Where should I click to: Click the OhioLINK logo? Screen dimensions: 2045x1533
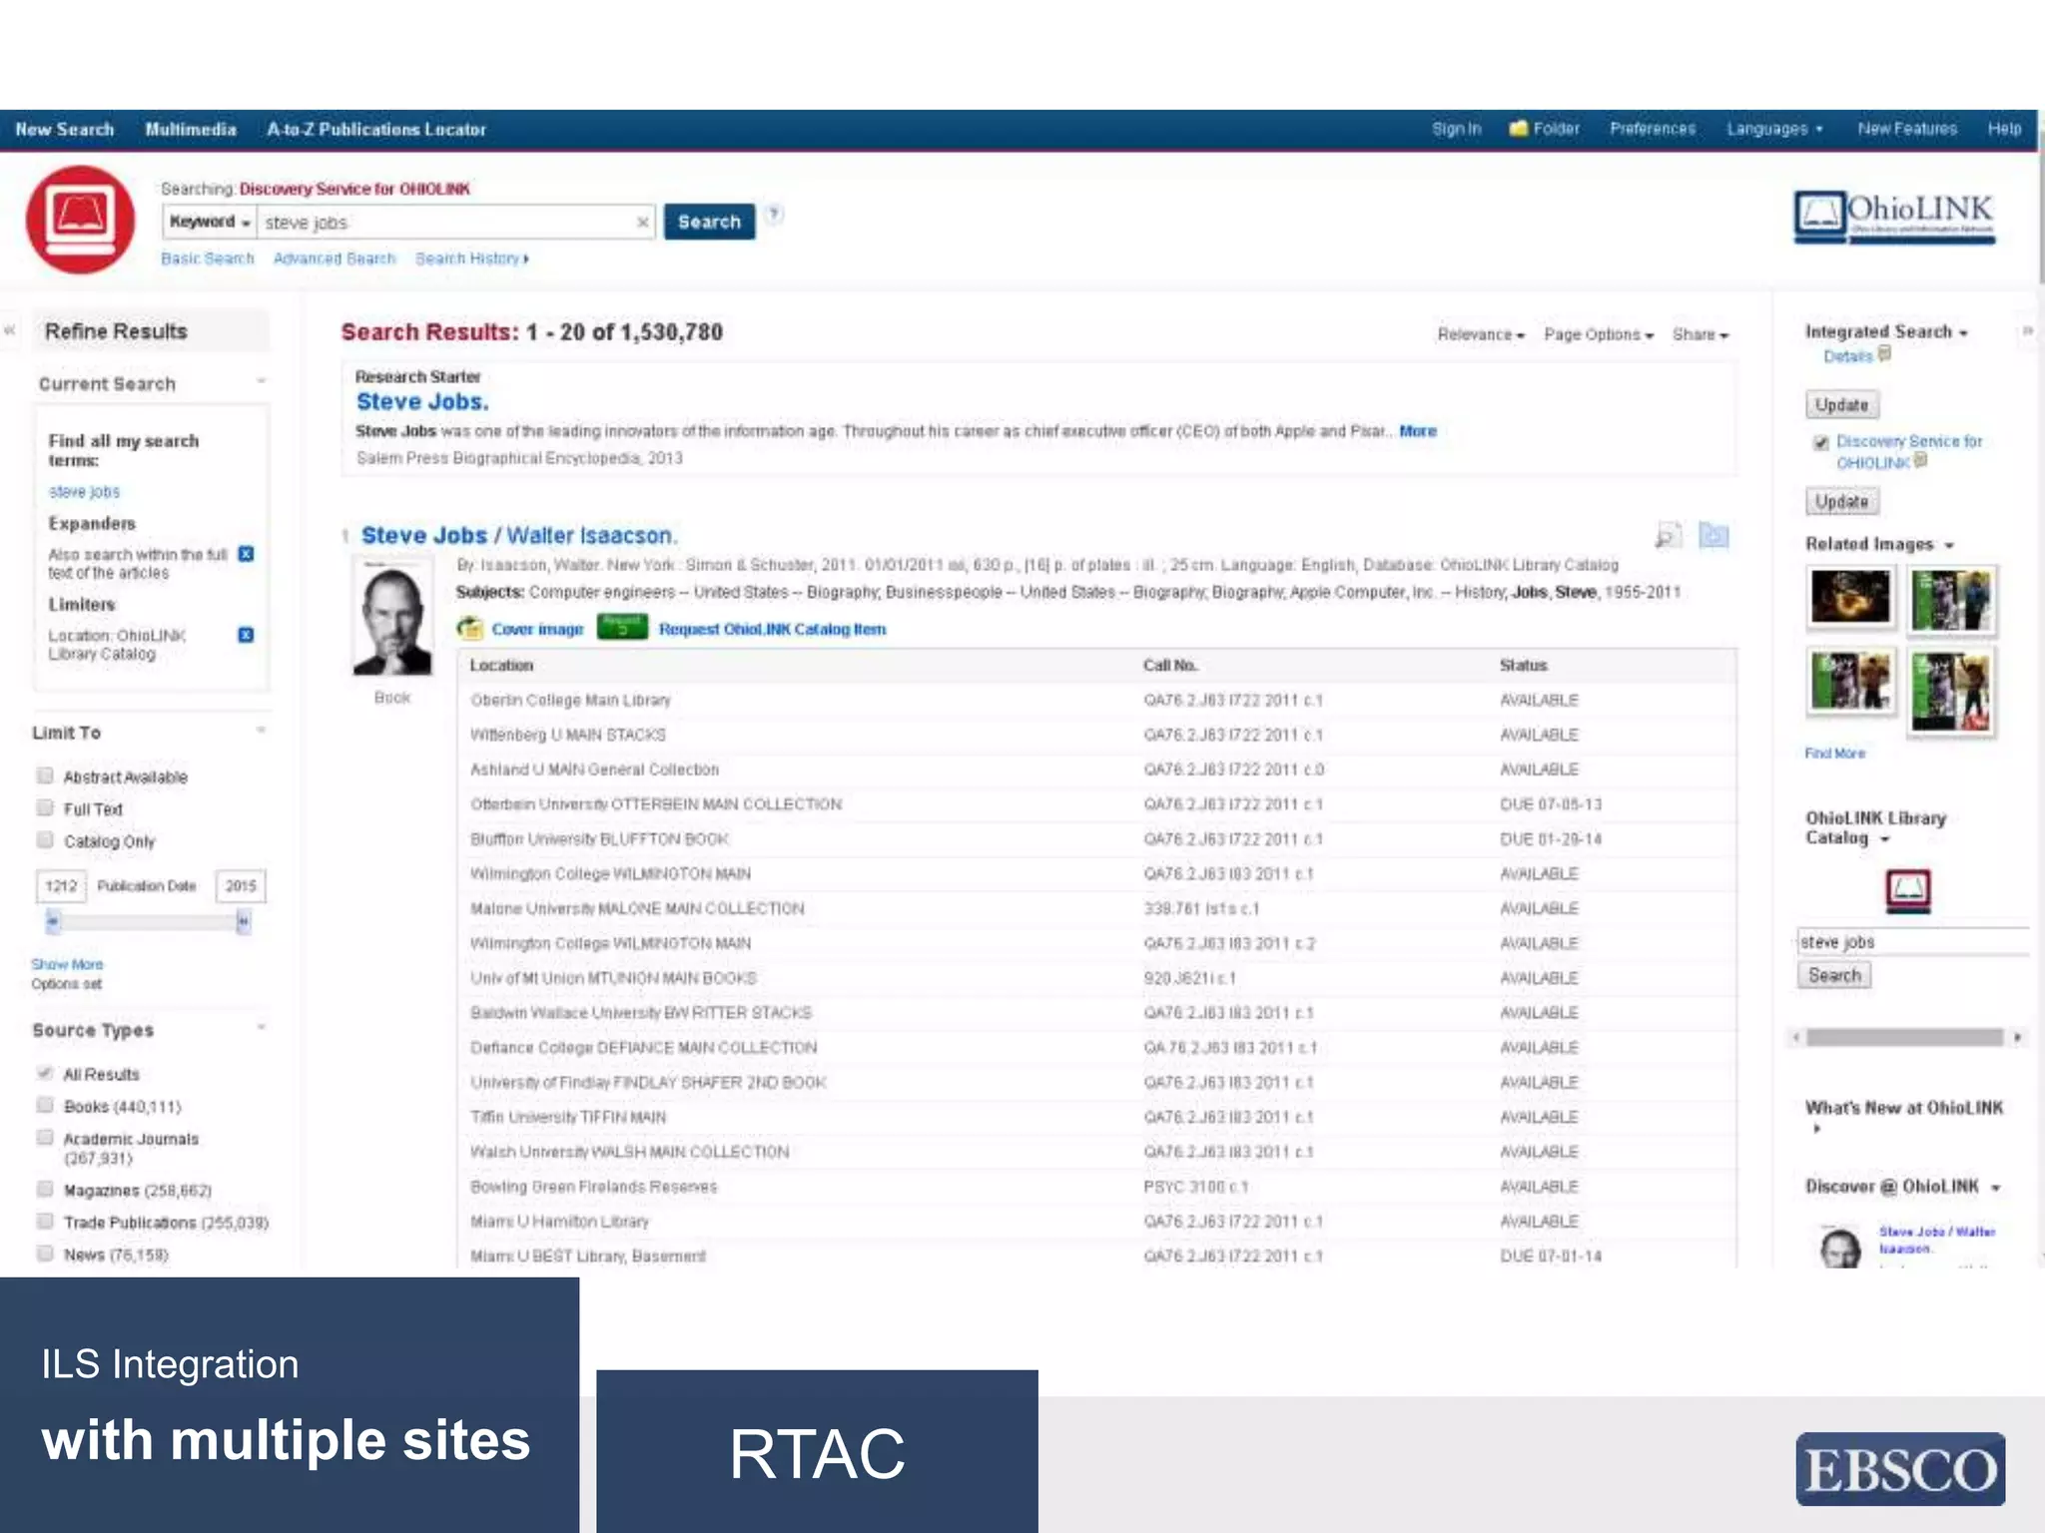tap(1894, 218)
